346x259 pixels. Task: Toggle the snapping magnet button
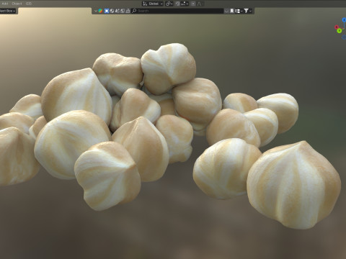(177, 4)
